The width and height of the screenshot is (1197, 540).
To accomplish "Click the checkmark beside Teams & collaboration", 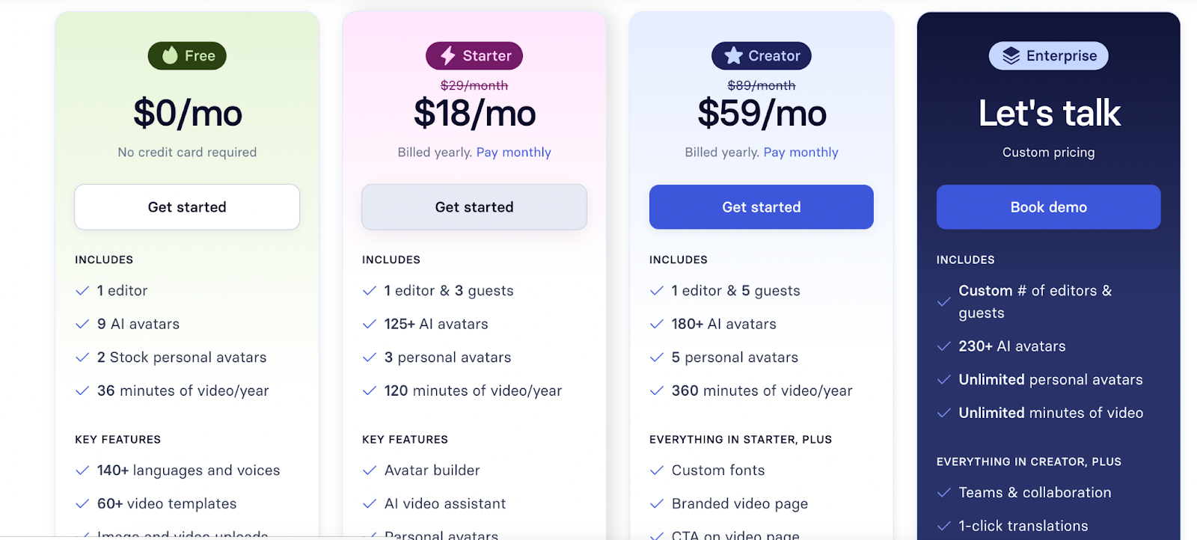I will [x=944, y=493].
